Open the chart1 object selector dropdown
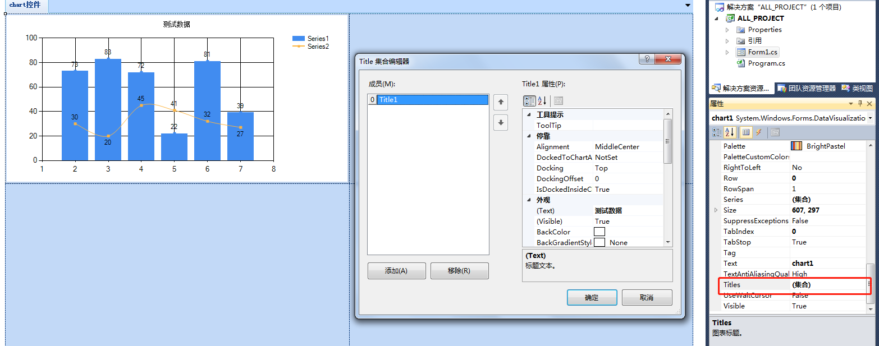The width and height of the screenshot is (879, 346). click(870, 118)
